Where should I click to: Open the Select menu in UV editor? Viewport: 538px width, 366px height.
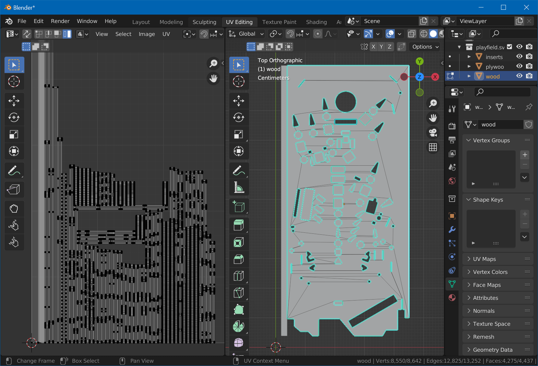pyautogui.click(x=123, y=34)
